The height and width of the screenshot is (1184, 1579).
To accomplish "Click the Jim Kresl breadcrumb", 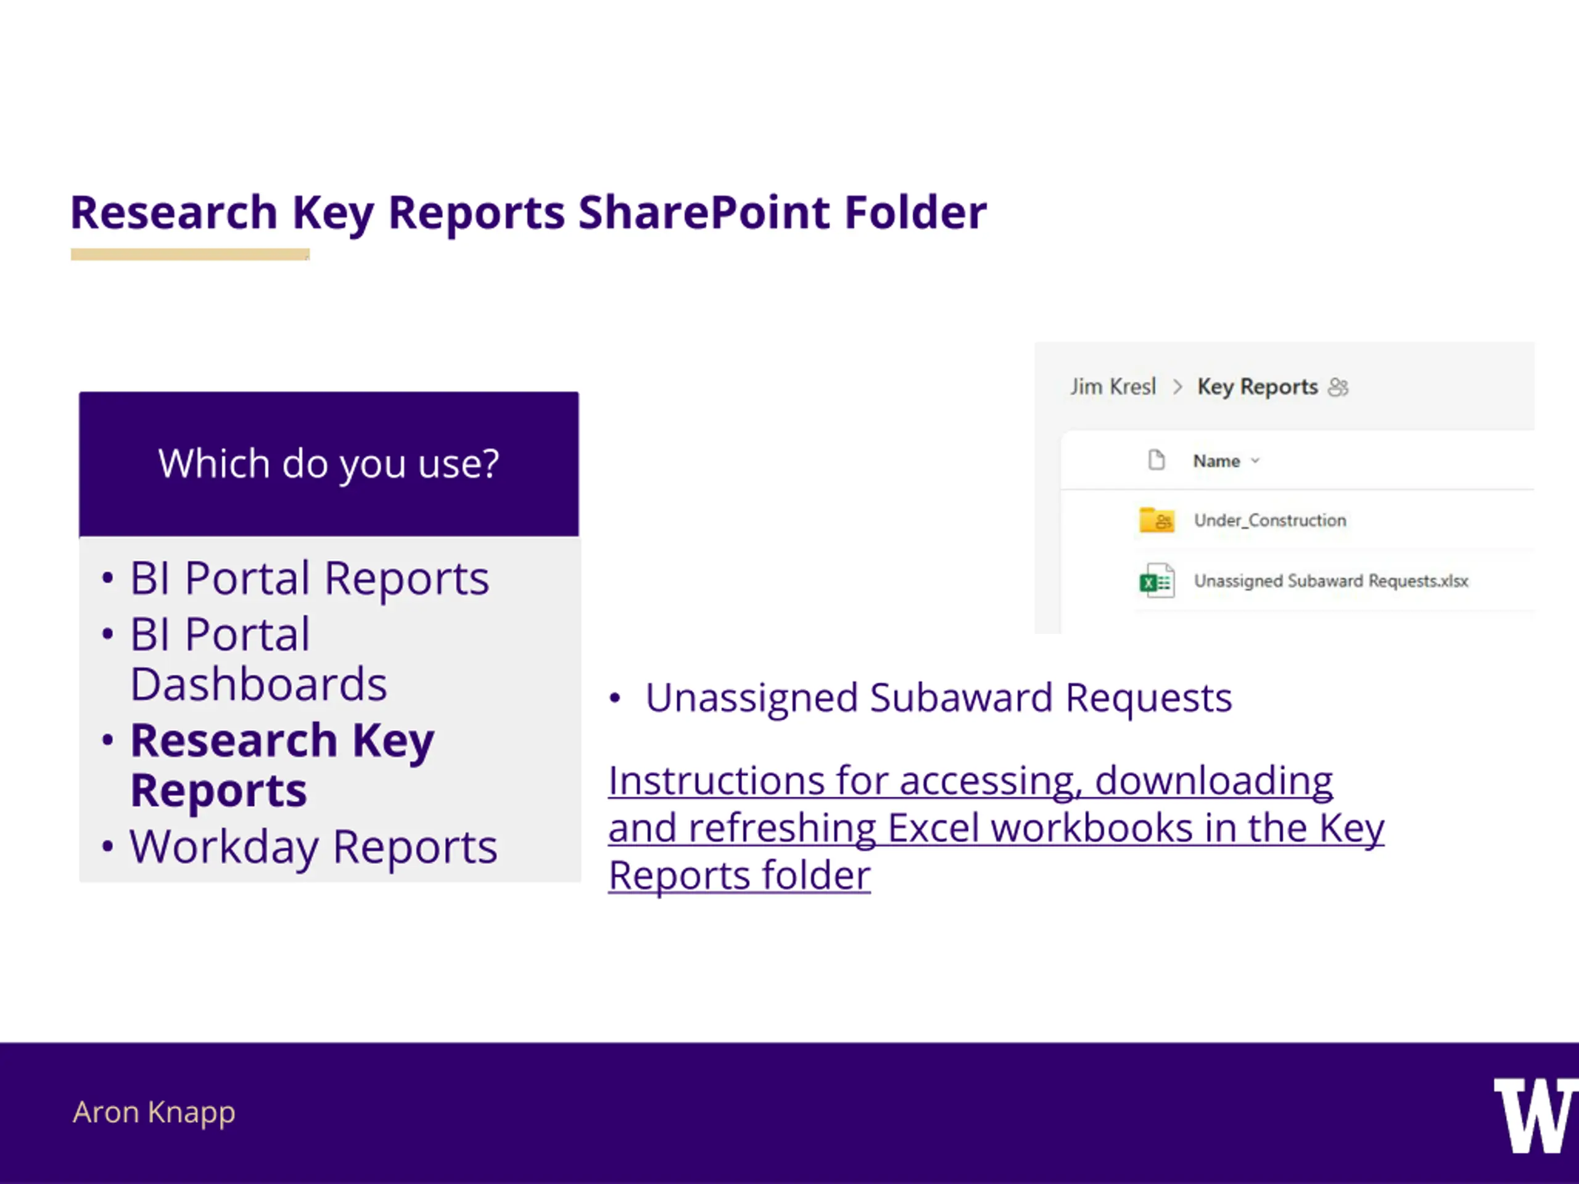I will click(1113, 387).
